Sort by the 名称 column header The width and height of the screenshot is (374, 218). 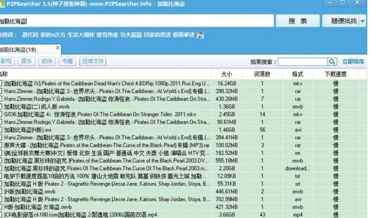[x=105, y=74]
